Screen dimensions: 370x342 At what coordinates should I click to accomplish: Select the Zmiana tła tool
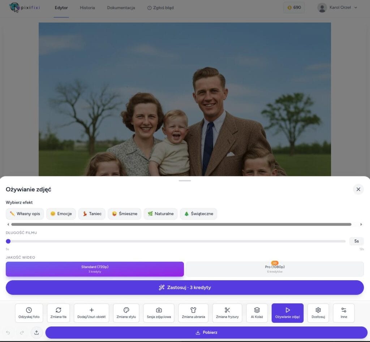pyautogui.click(x=58, y=313)
